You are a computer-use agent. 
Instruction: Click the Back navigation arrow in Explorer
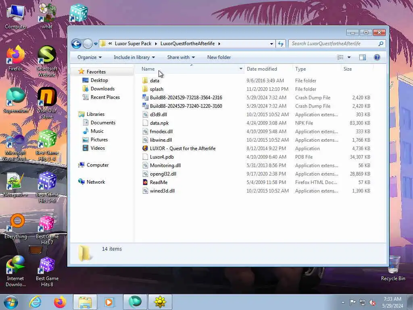coord(76,44)
